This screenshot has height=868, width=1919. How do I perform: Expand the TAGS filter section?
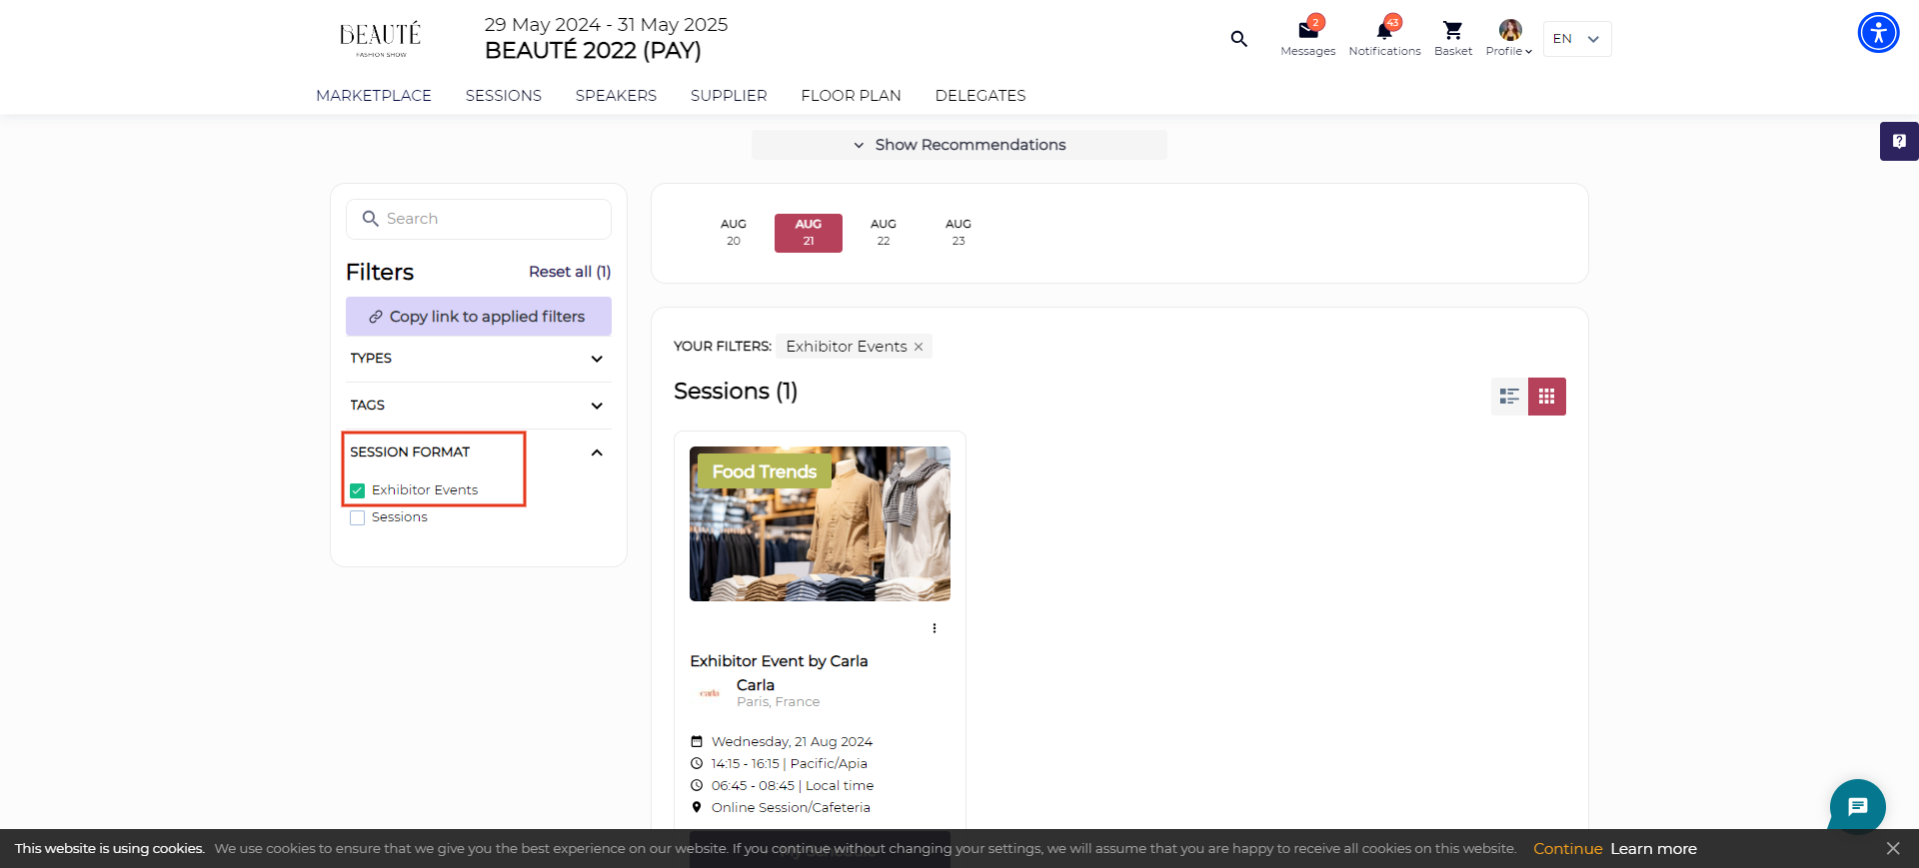pyautogui.click(x=479, y=406)
